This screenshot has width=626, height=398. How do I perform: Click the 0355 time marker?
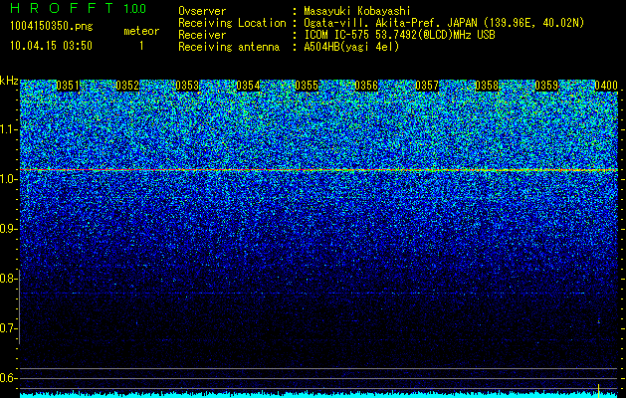[x=307, y=86]
